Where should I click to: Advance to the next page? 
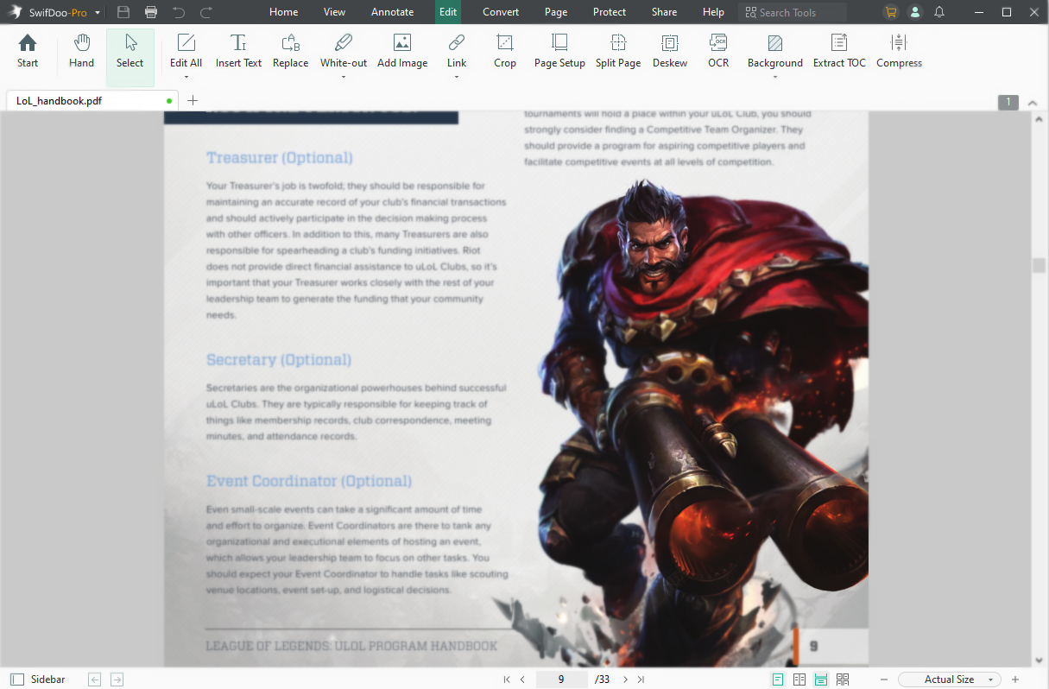625,680
